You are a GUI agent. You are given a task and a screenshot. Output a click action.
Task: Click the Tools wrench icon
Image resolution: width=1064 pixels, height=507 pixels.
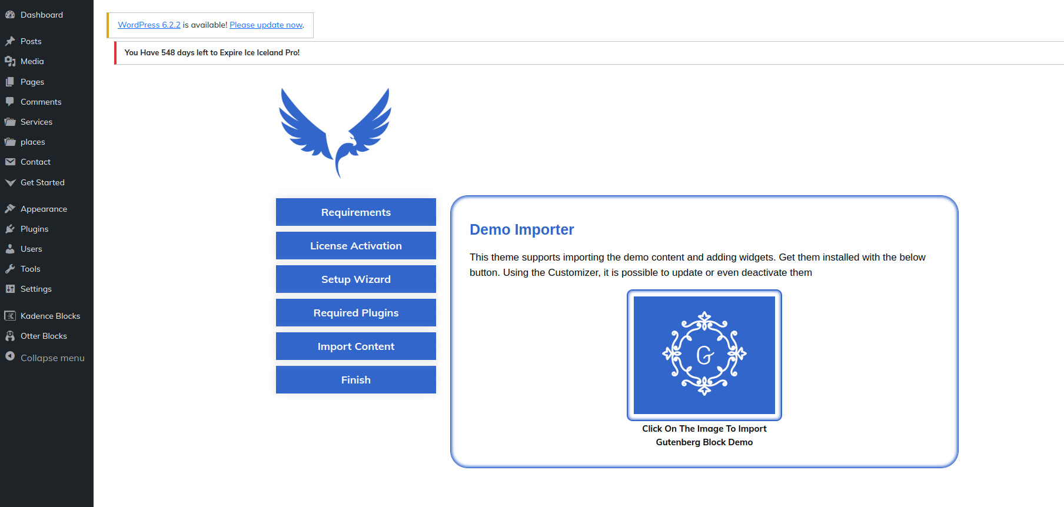pos(10,269)
